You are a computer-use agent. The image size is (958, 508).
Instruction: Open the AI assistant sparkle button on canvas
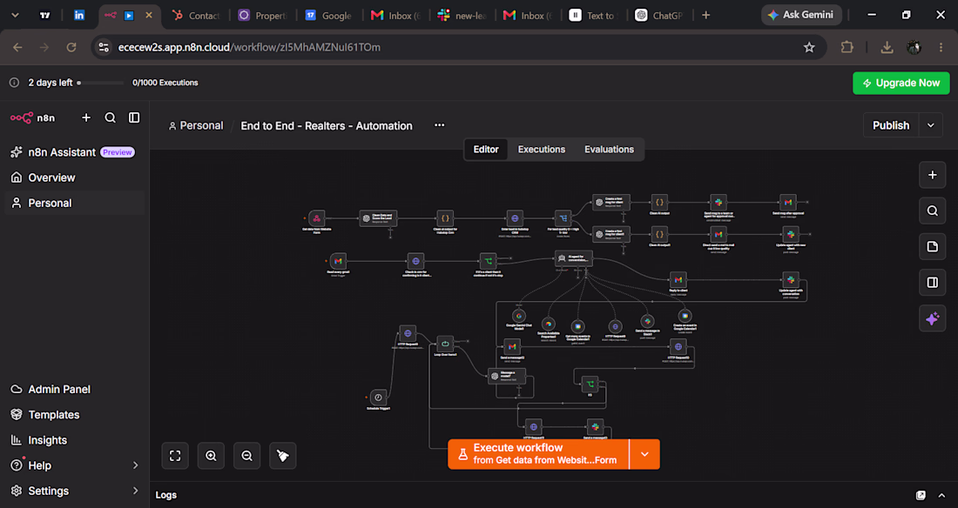tap(933, 318)
